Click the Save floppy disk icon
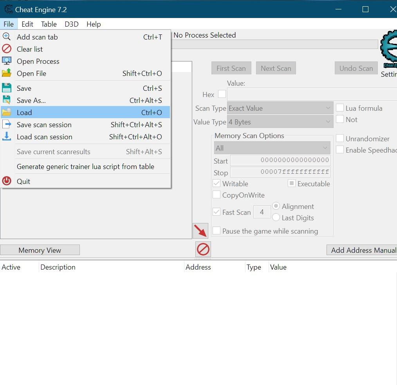The width and height of the screenshot is (397, 385). (x=7, y=88)
